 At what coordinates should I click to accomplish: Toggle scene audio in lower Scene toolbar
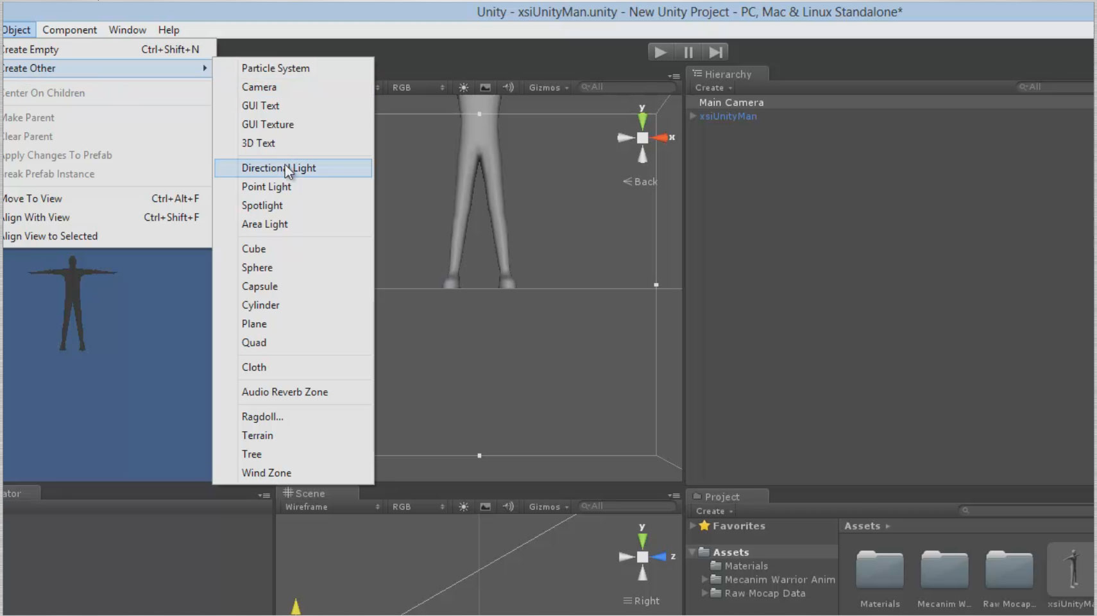coord(508,507)
